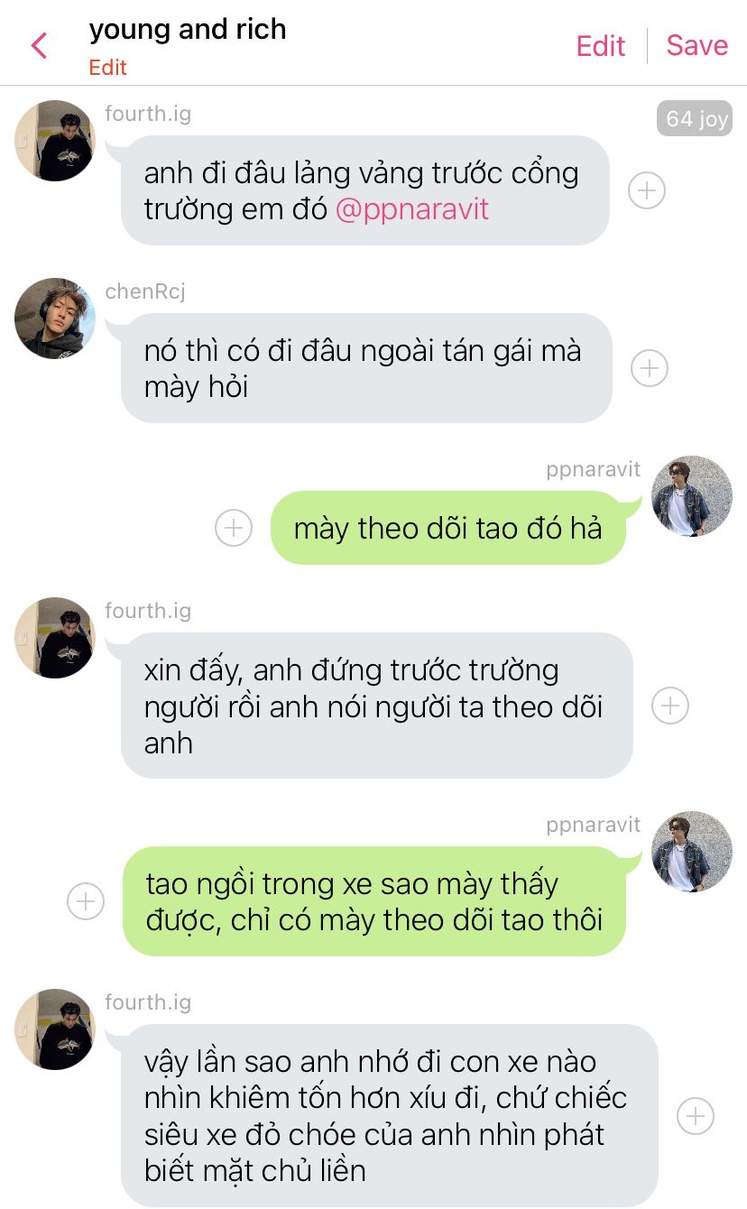This screenshot has height=1209, width=747.
Task: Open fourth.ig's avatar on first message
Action: [x=54, y=141]
